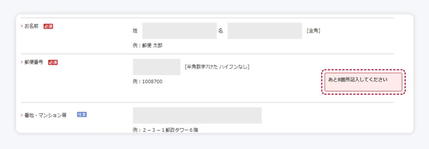429x149 pixels.
Task: Click the お名前 field label
Action: 32,26
